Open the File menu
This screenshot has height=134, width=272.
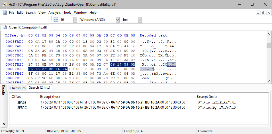click(12, 13)
